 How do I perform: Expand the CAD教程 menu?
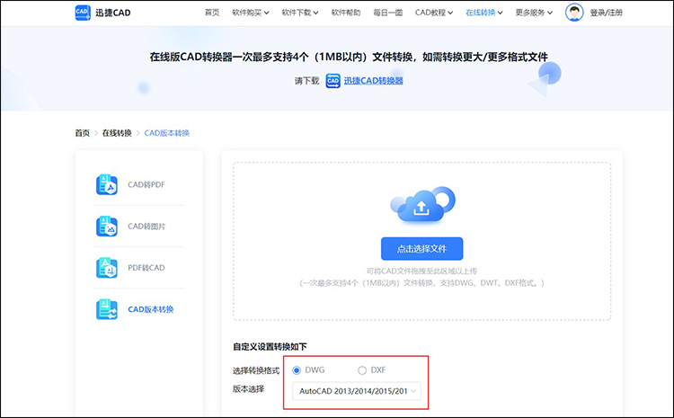[x=434, y=13]
